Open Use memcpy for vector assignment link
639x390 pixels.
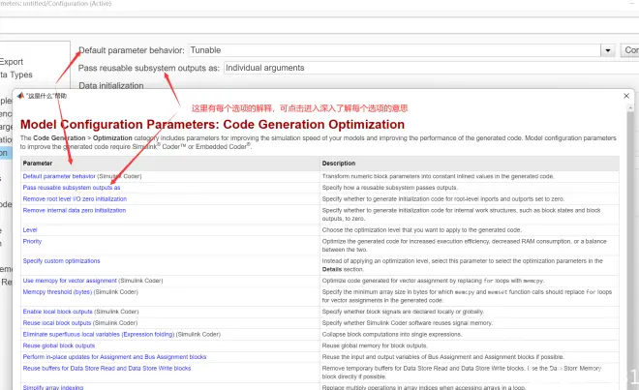pos(70,281)
